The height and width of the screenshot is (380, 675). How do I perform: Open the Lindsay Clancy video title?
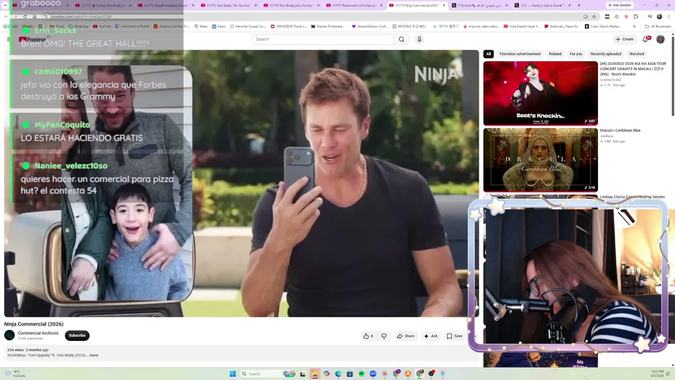pos(632,197)
